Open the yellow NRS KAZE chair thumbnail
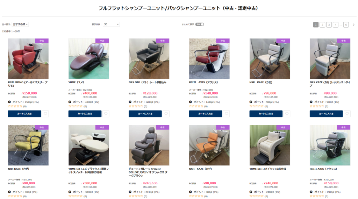358x199 pixels. (28, 145)
